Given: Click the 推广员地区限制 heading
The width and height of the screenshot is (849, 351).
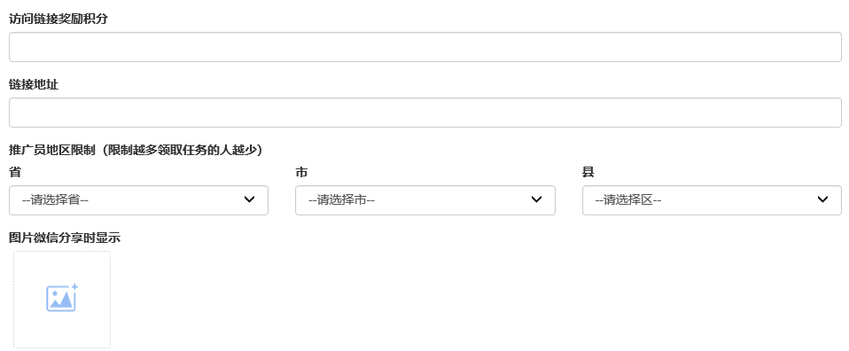Looking at the screenshot, I should [52, 150].
